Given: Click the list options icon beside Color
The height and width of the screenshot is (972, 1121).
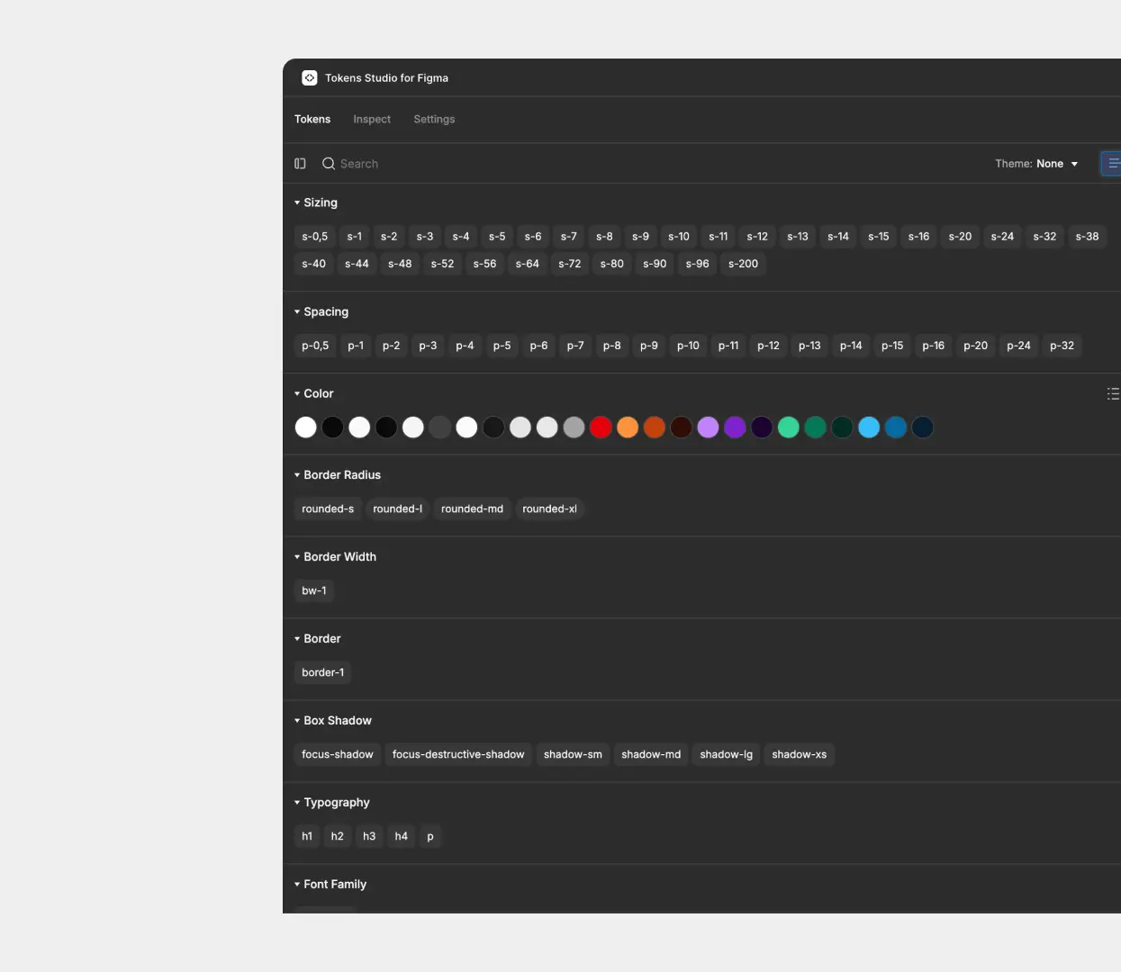Looking at the screenshot, I should 1113,393.
